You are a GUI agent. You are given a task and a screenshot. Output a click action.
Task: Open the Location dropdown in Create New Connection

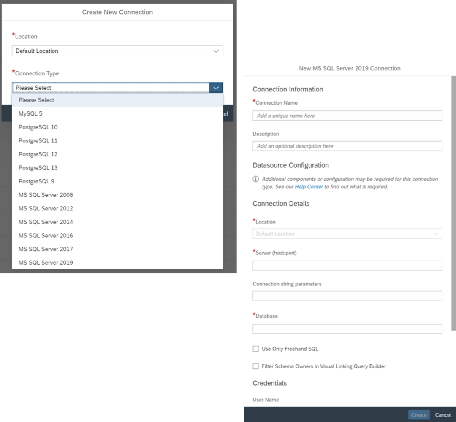click(117, 51)
